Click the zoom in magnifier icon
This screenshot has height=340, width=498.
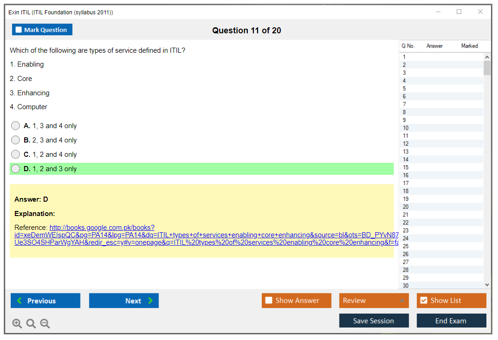pos(17,324)
